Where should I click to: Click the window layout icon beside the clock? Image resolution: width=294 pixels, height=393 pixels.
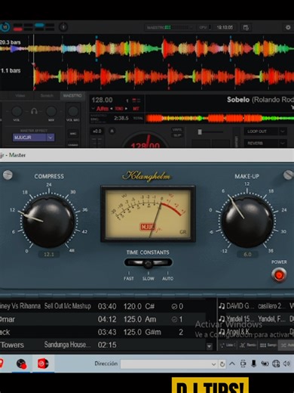(246, 27)
